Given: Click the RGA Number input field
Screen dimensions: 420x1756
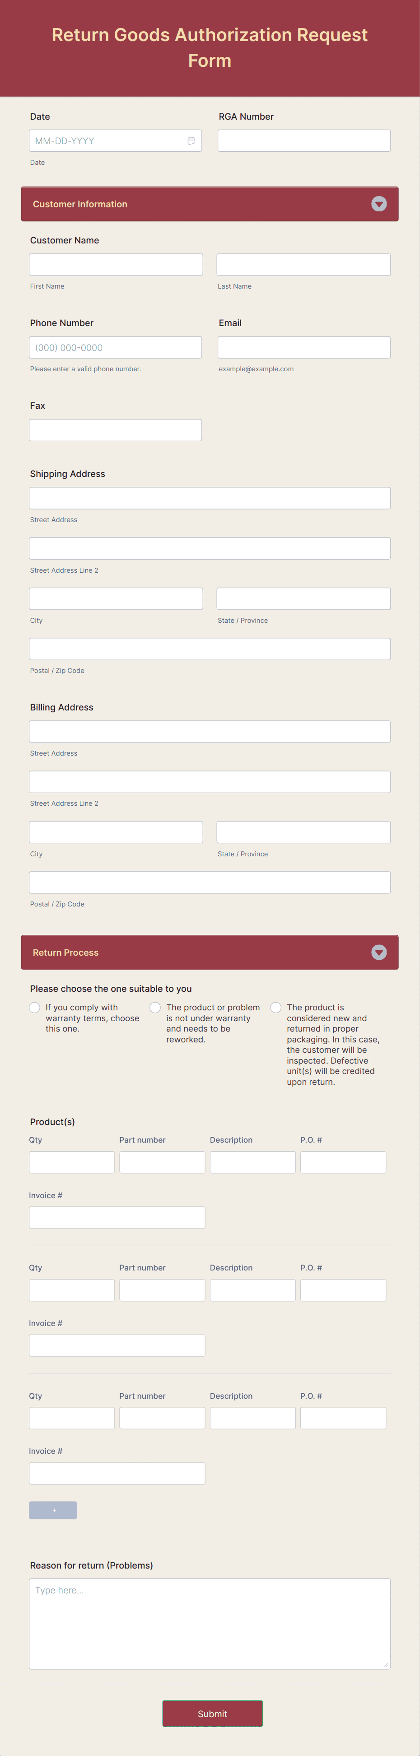Looking at the screenshot, I should point(303,140).
